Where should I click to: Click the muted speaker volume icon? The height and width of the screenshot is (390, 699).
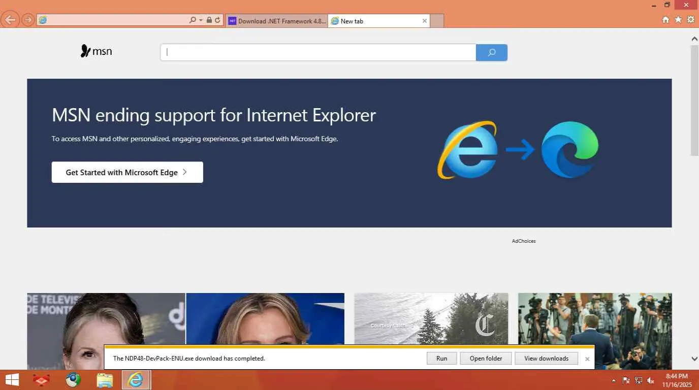pos(651,380)
